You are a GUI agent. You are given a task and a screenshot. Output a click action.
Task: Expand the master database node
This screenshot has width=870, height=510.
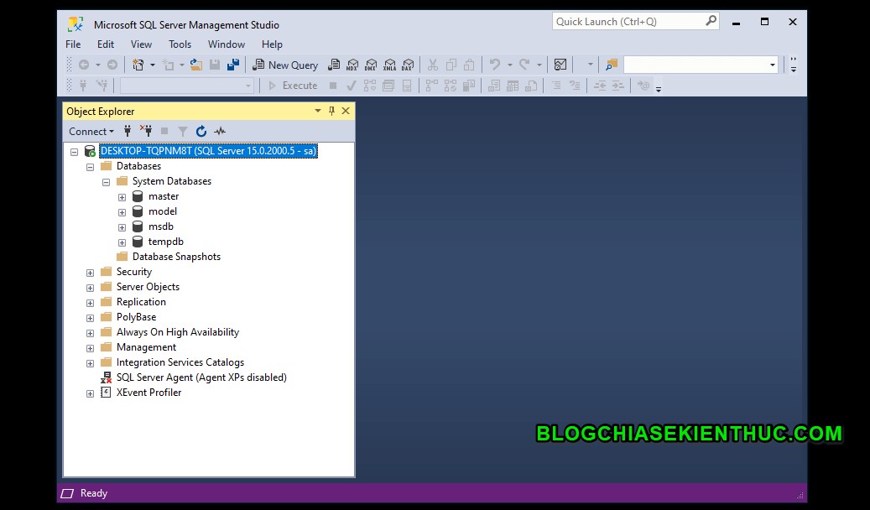pos(122,195)
